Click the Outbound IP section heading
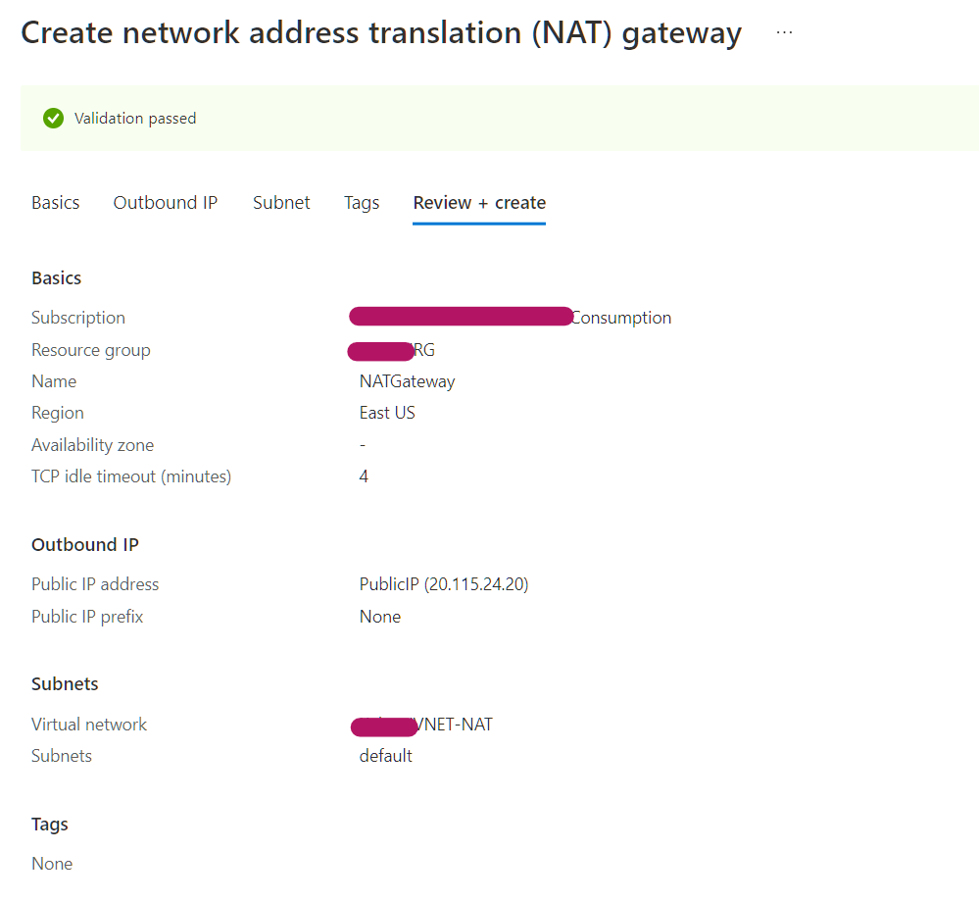Image resolution: width=979 pixels, height=901 pixels. pyautogui.click(x=85, y=544)
